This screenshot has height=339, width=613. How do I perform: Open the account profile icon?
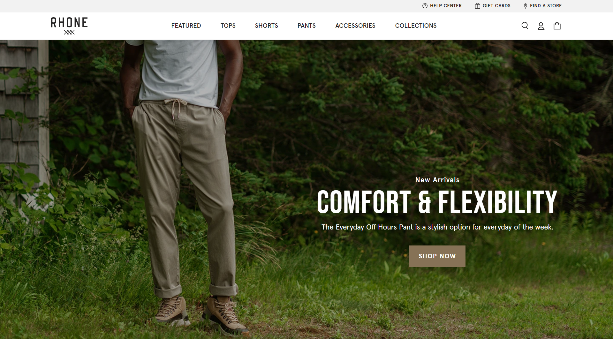click(x=541, y=26)
